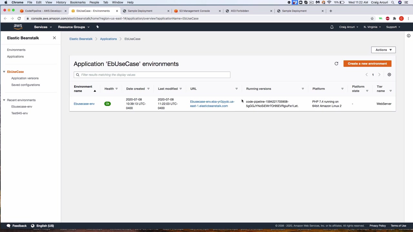Go to previous page of environments
The image size is (413, 232).
367,75
